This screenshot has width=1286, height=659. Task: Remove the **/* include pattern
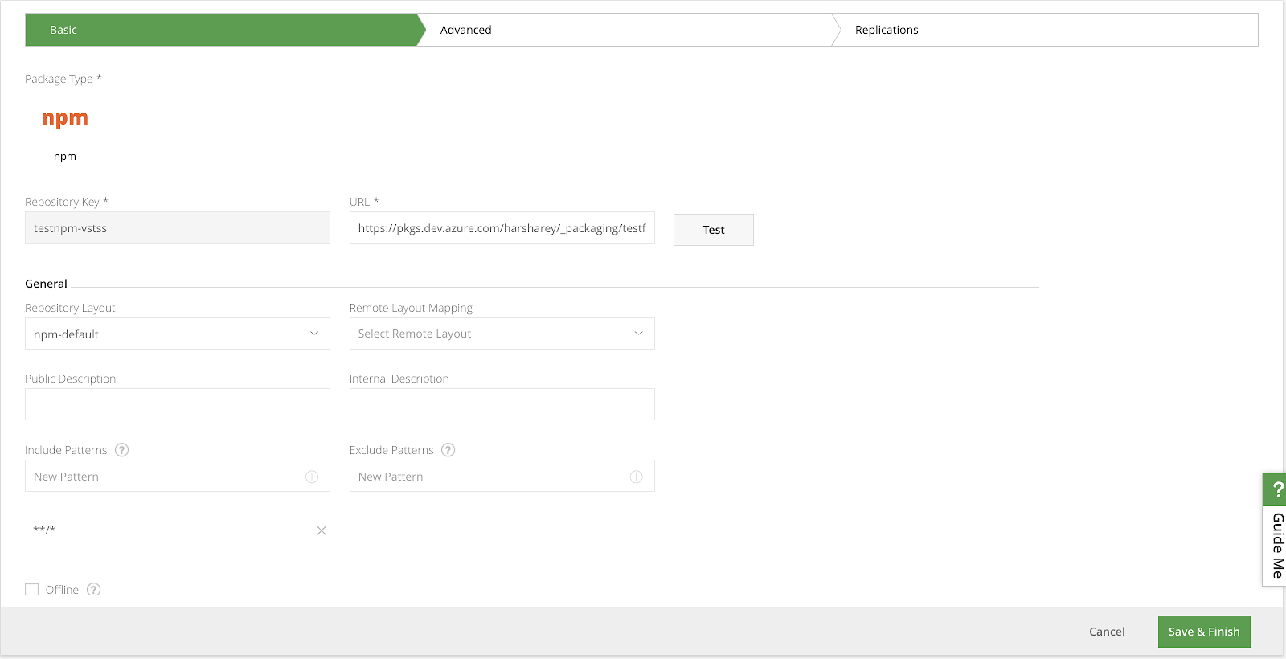(321, 530)
